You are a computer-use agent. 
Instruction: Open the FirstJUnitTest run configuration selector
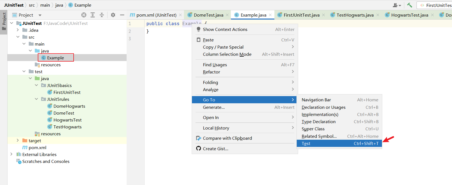coord(436,5)
